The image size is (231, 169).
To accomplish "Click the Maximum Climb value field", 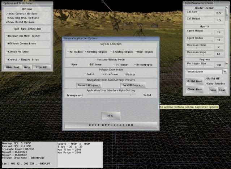I will pyautogui.click(x=219, y=47).
